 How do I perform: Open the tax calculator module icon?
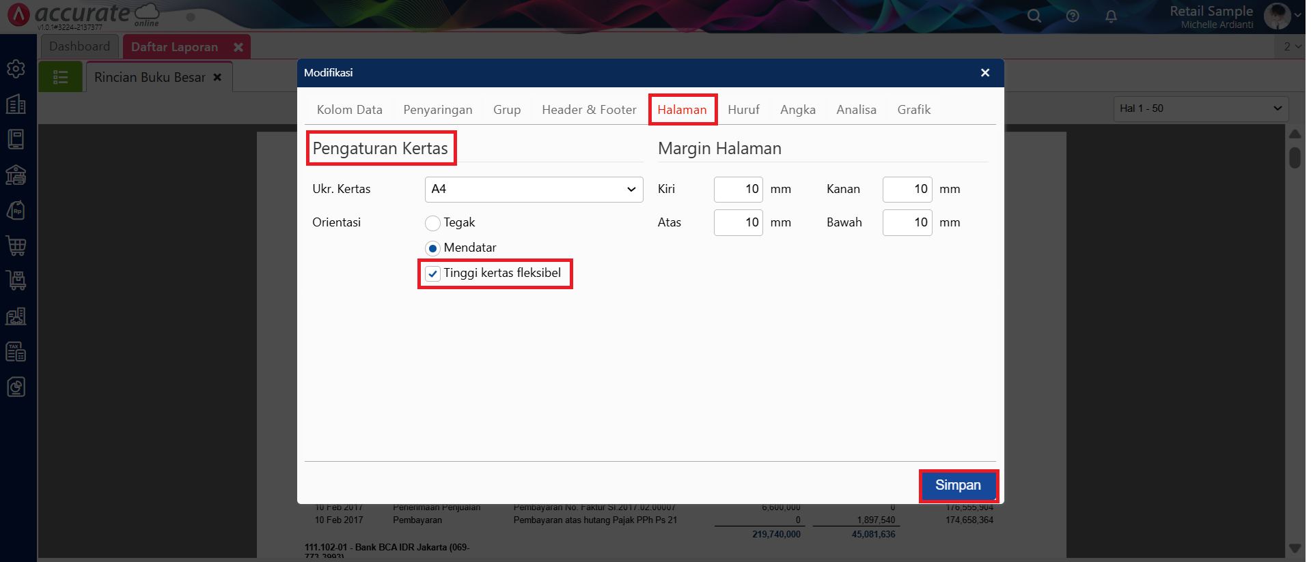(16, 351)
